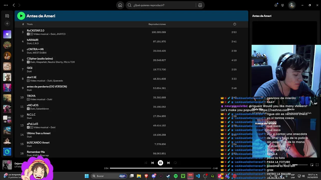The image size is (321, 180).
Task: Toggle shuffle playback
Action: (146, 163)
